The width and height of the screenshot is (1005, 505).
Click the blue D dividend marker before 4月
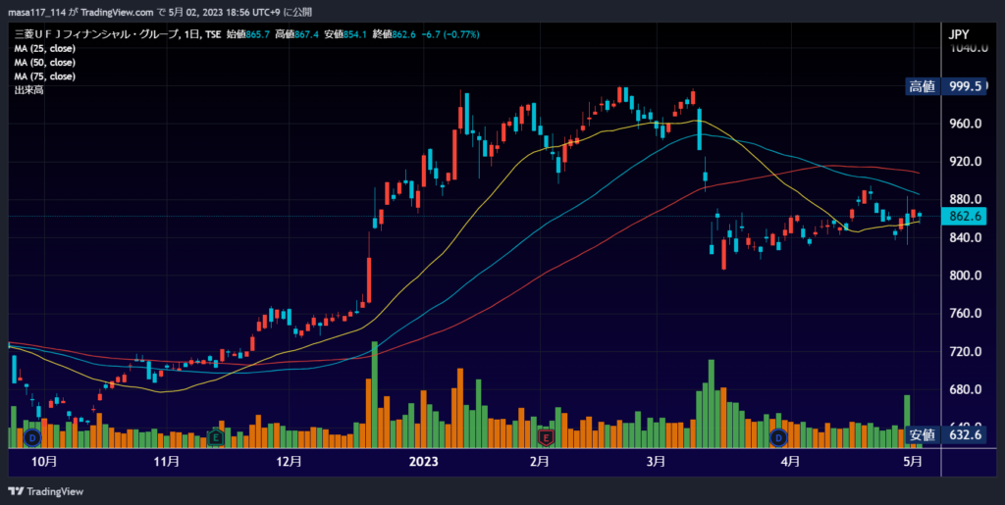778,438
